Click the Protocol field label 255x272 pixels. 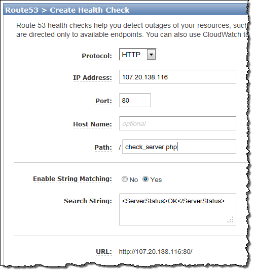(x=97, y=56)
